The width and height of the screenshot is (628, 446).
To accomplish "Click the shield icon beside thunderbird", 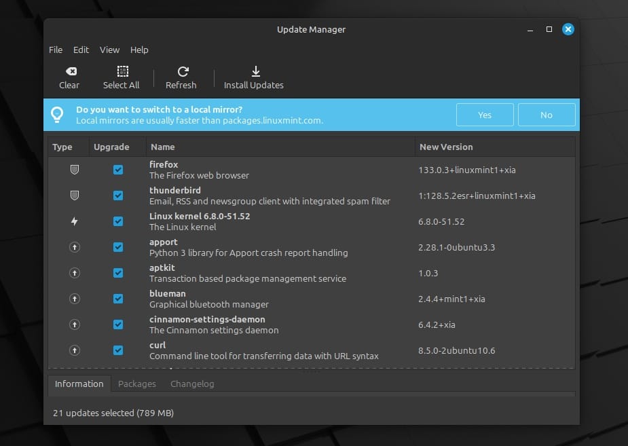I will coord(75,196).
